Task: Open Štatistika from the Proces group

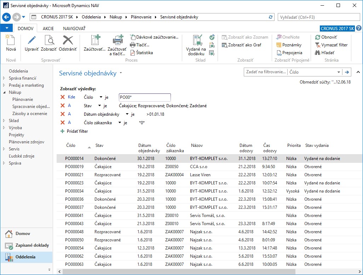Action: pos(142,53)
